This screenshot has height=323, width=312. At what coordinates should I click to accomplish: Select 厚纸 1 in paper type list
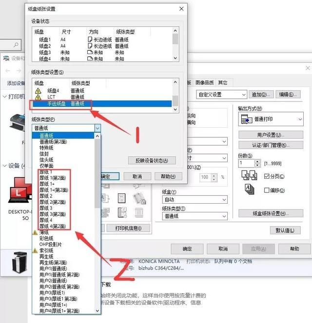45,172
